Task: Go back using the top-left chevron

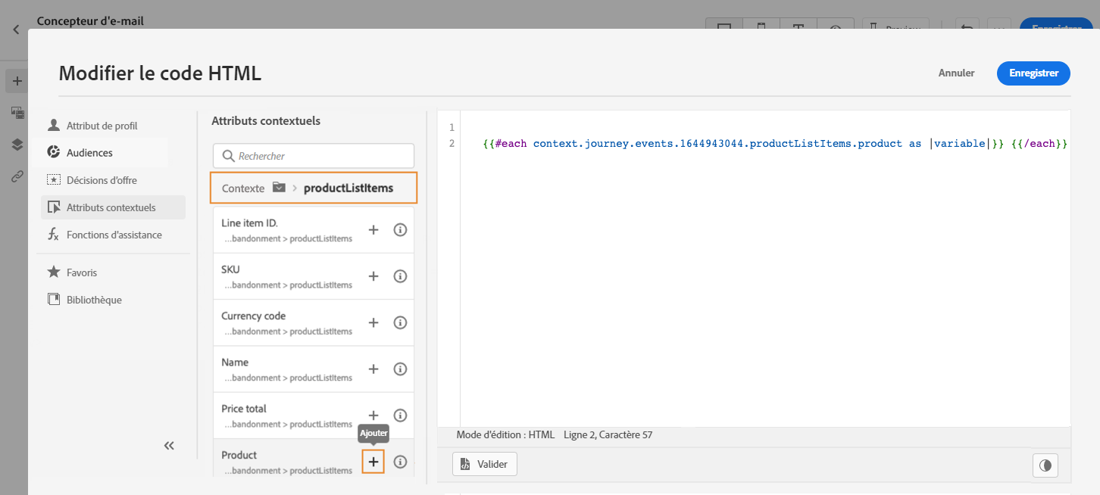Action: pos(17,30)
